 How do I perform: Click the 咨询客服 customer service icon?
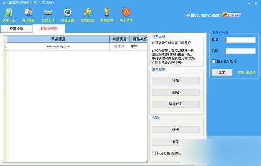pyautogui.click(x=28, y=15)
